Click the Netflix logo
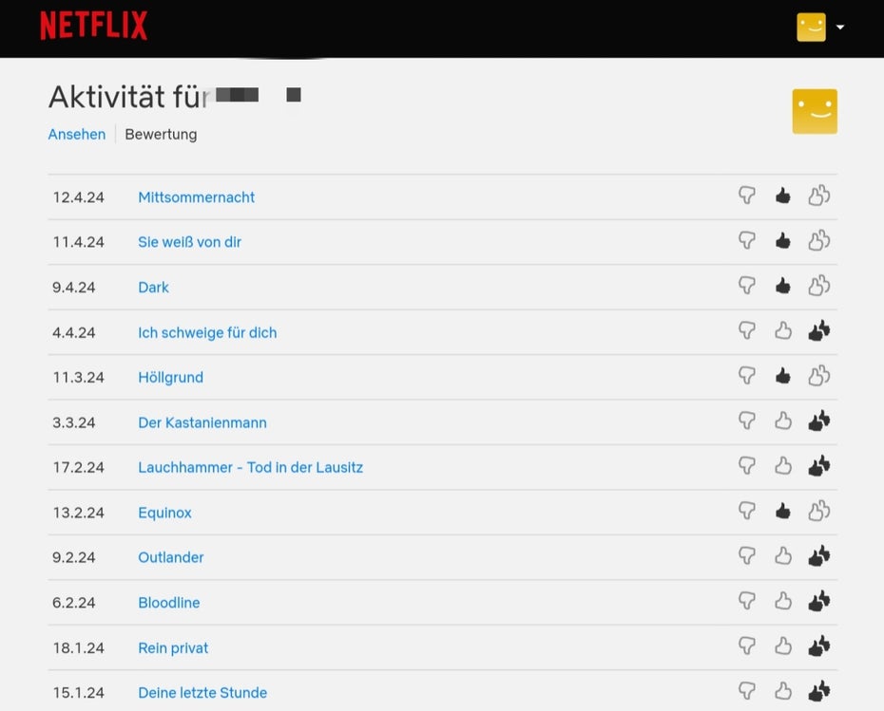Image resolution: width=884 pixels, height=711 pixels. pos(93,26)
